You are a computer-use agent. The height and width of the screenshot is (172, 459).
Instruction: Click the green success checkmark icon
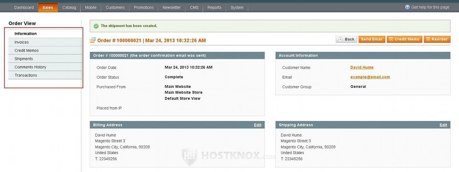[x=96, y=26]
